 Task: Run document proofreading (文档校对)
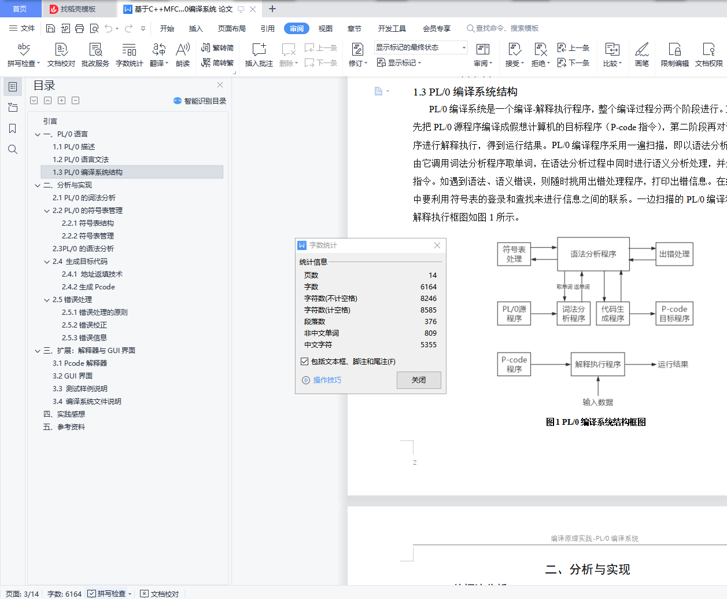[x=61, y=55]
